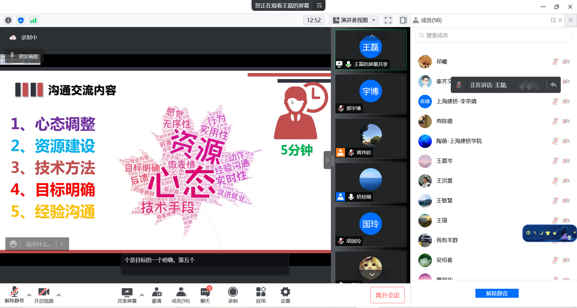Start recording with the Record button

[x=233, y=295]
